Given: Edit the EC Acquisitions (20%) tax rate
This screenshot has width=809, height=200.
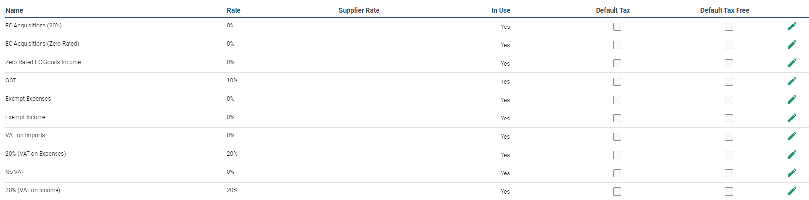Looking at the screenshot, I should (x=792, y=27).
